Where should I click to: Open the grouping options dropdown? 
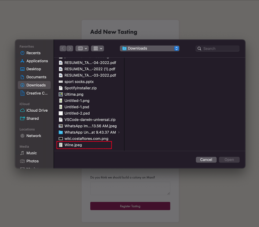tap(97, 48)
